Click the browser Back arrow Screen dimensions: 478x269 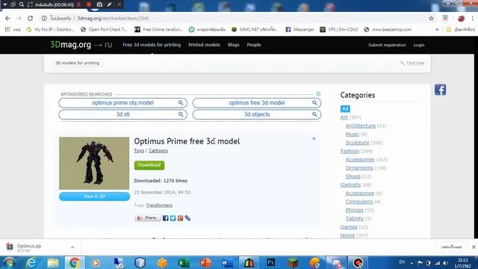(x=7, y=18)
